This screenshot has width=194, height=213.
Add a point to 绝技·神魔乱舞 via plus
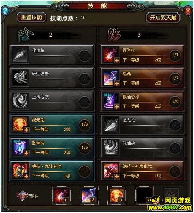[x=117, y=176]
